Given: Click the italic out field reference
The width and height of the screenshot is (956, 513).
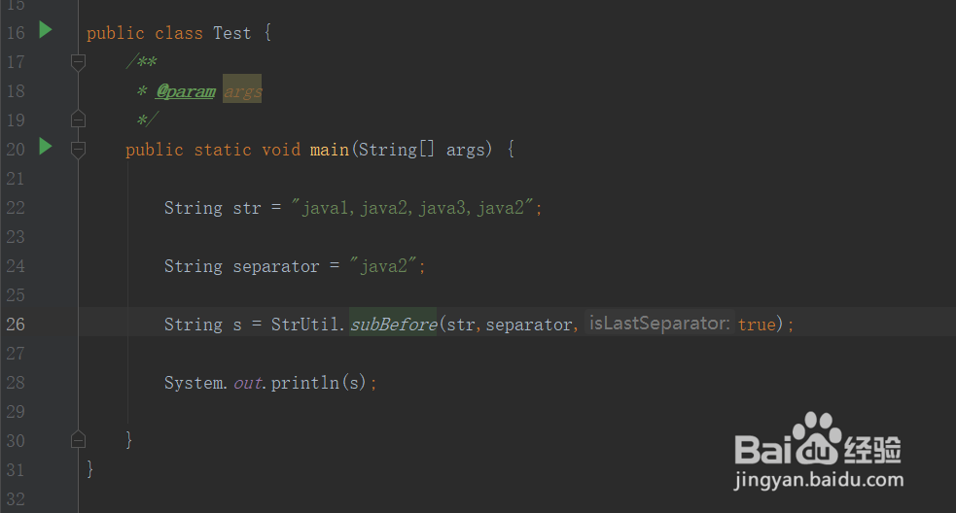Looking at the screenshot, I should (x=247, y=383).
